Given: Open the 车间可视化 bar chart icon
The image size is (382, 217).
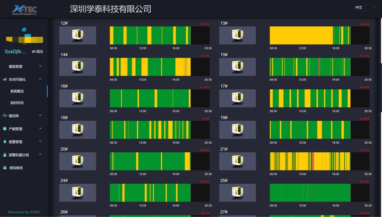Looking at the screenshot, I should pos(5,79).
